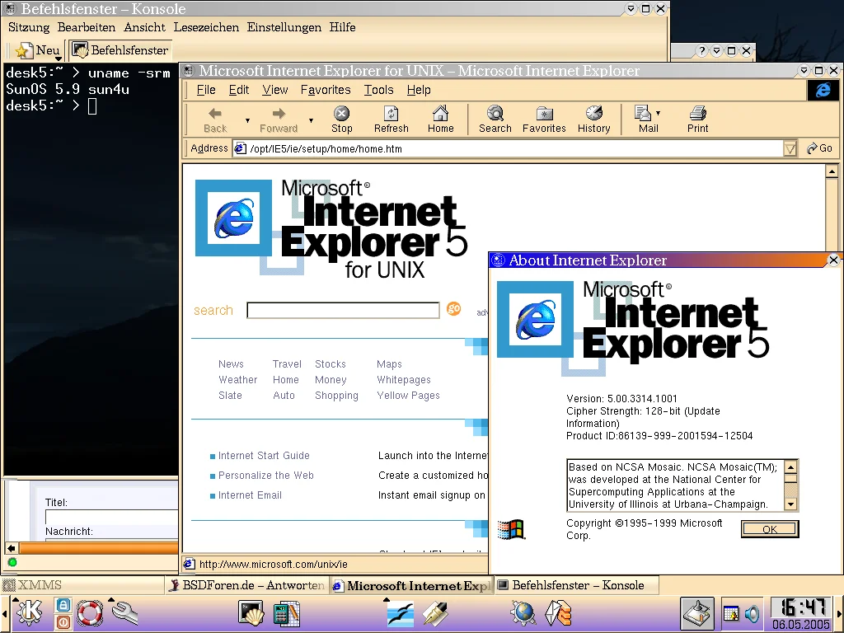The image size is (844, 633).
Task: Go to the Home page icon
Action: point(440,119)
